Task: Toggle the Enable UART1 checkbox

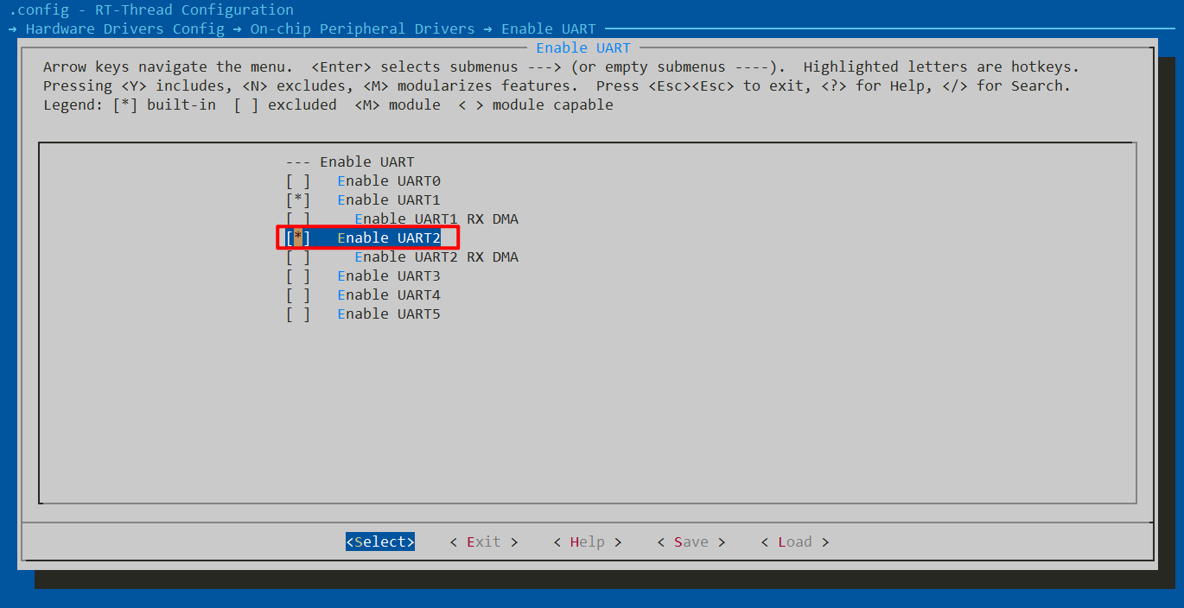Action: tap(298, 199)
